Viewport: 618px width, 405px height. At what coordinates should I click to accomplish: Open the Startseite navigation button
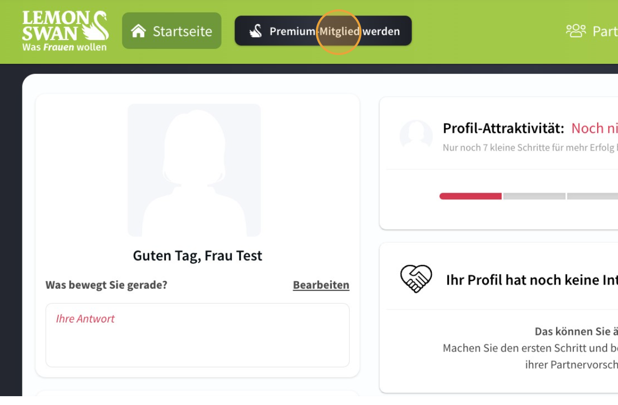point(172,31)
